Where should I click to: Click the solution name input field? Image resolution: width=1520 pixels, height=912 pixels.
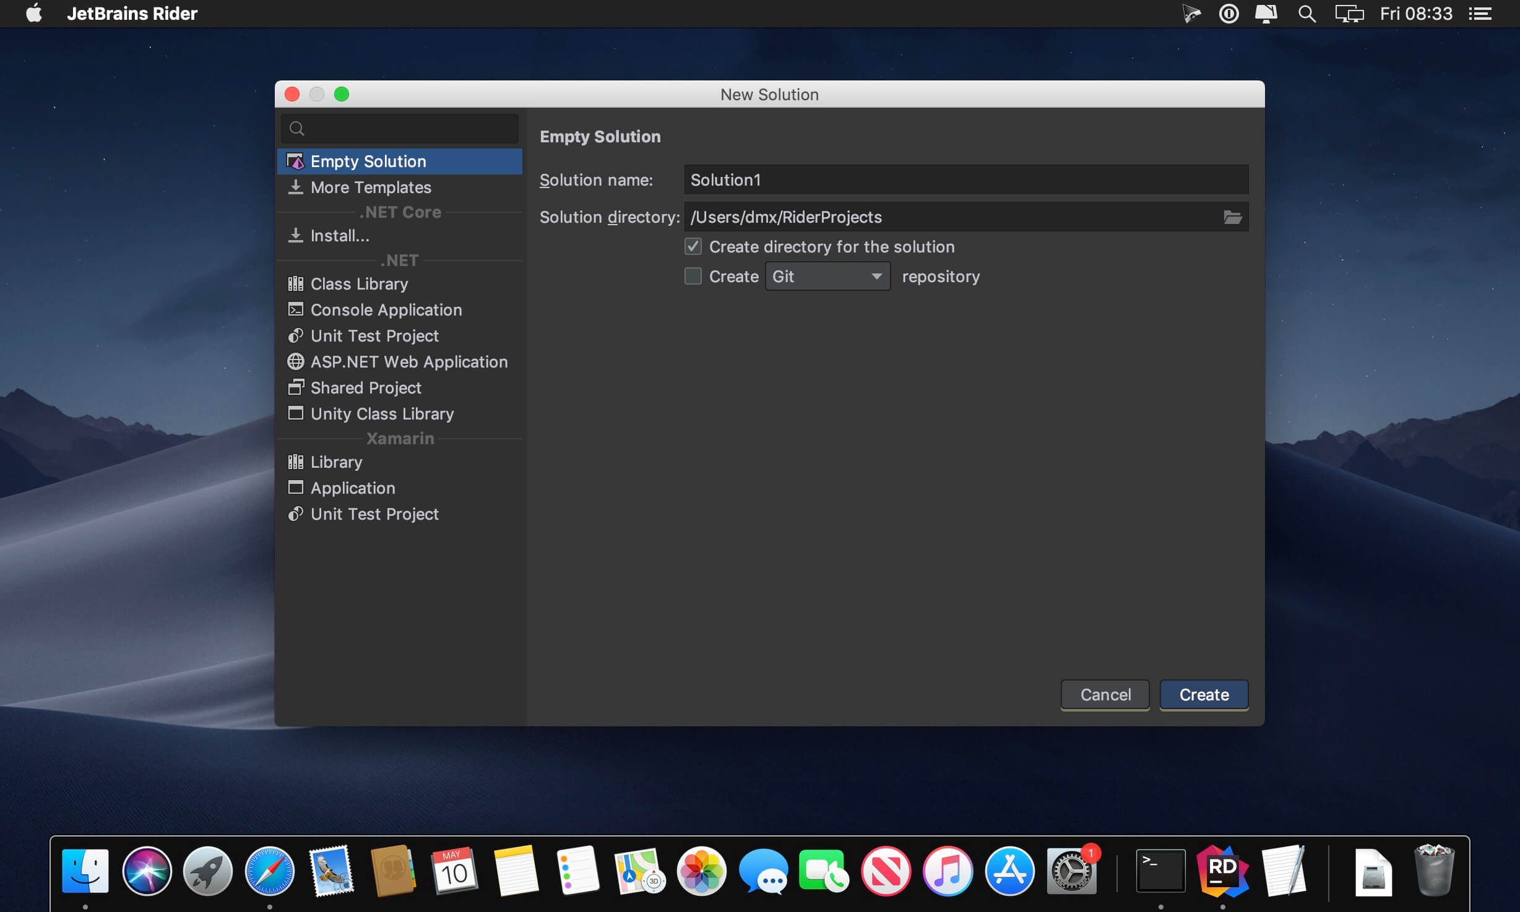click(x=965, y=180)
